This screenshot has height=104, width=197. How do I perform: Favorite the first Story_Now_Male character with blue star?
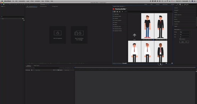point(153,40)
